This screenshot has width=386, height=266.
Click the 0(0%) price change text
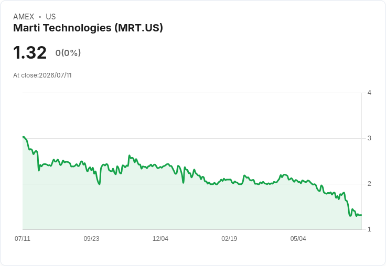(68, 53)
